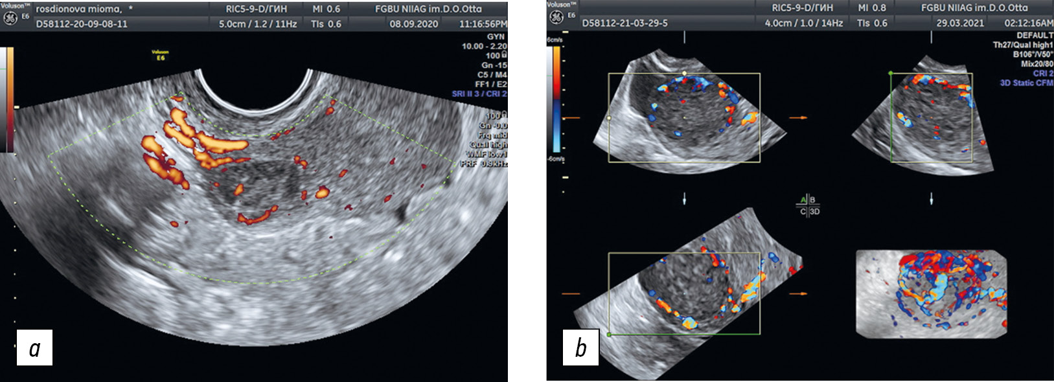Click the GE logo in panel a
The image size is (1054, 382).
(x=10, y=17)
